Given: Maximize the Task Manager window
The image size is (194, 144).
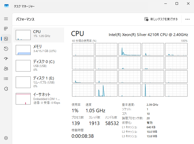Looking at the screenshot, I should 177,3.
